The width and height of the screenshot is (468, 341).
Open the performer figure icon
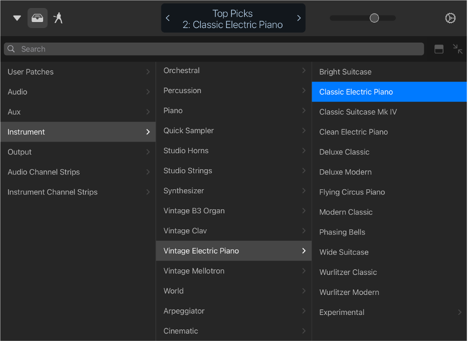coord(59,18)
